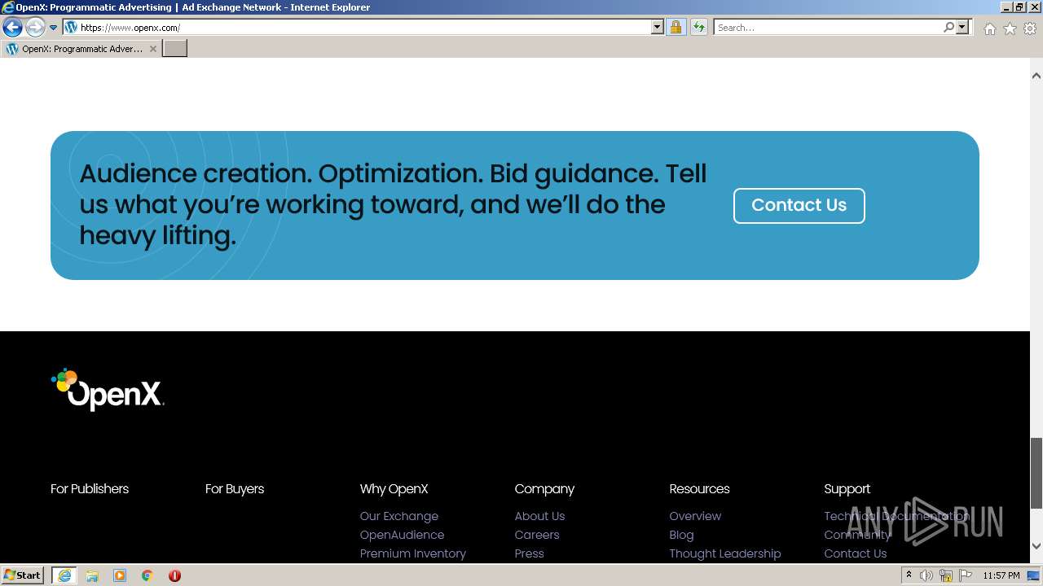Launch Chrome from the taskbar

pos(147,575)
